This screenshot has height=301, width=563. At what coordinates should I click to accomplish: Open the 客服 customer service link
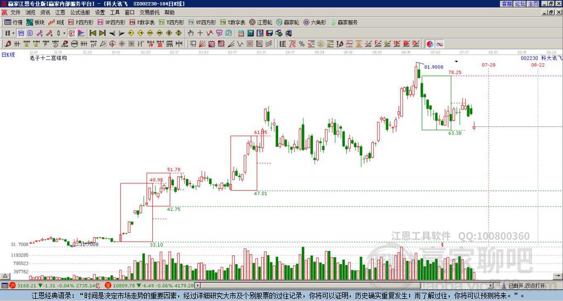(506, 4)
